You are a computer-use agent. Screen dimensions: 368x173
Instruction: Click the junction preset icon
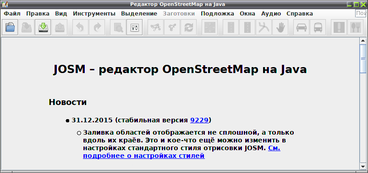tap(209, 27)
